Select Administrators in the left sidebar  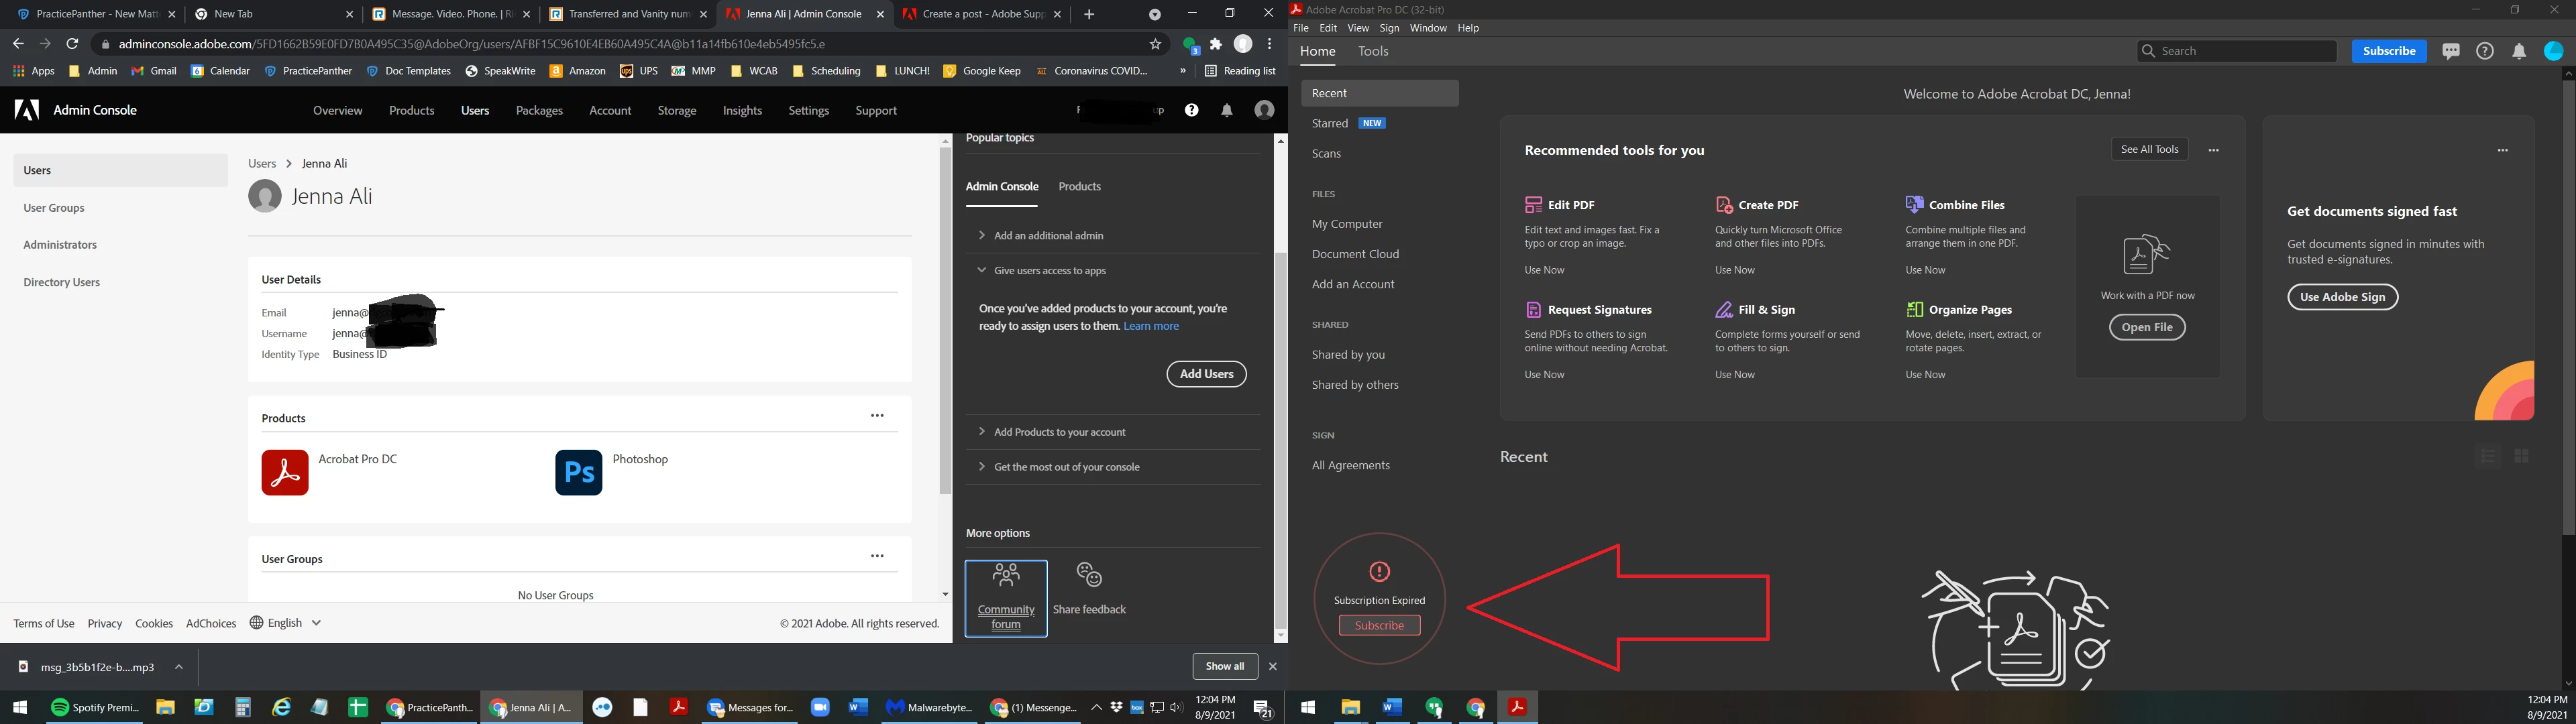pyautogui.click(x=60, y=245)
